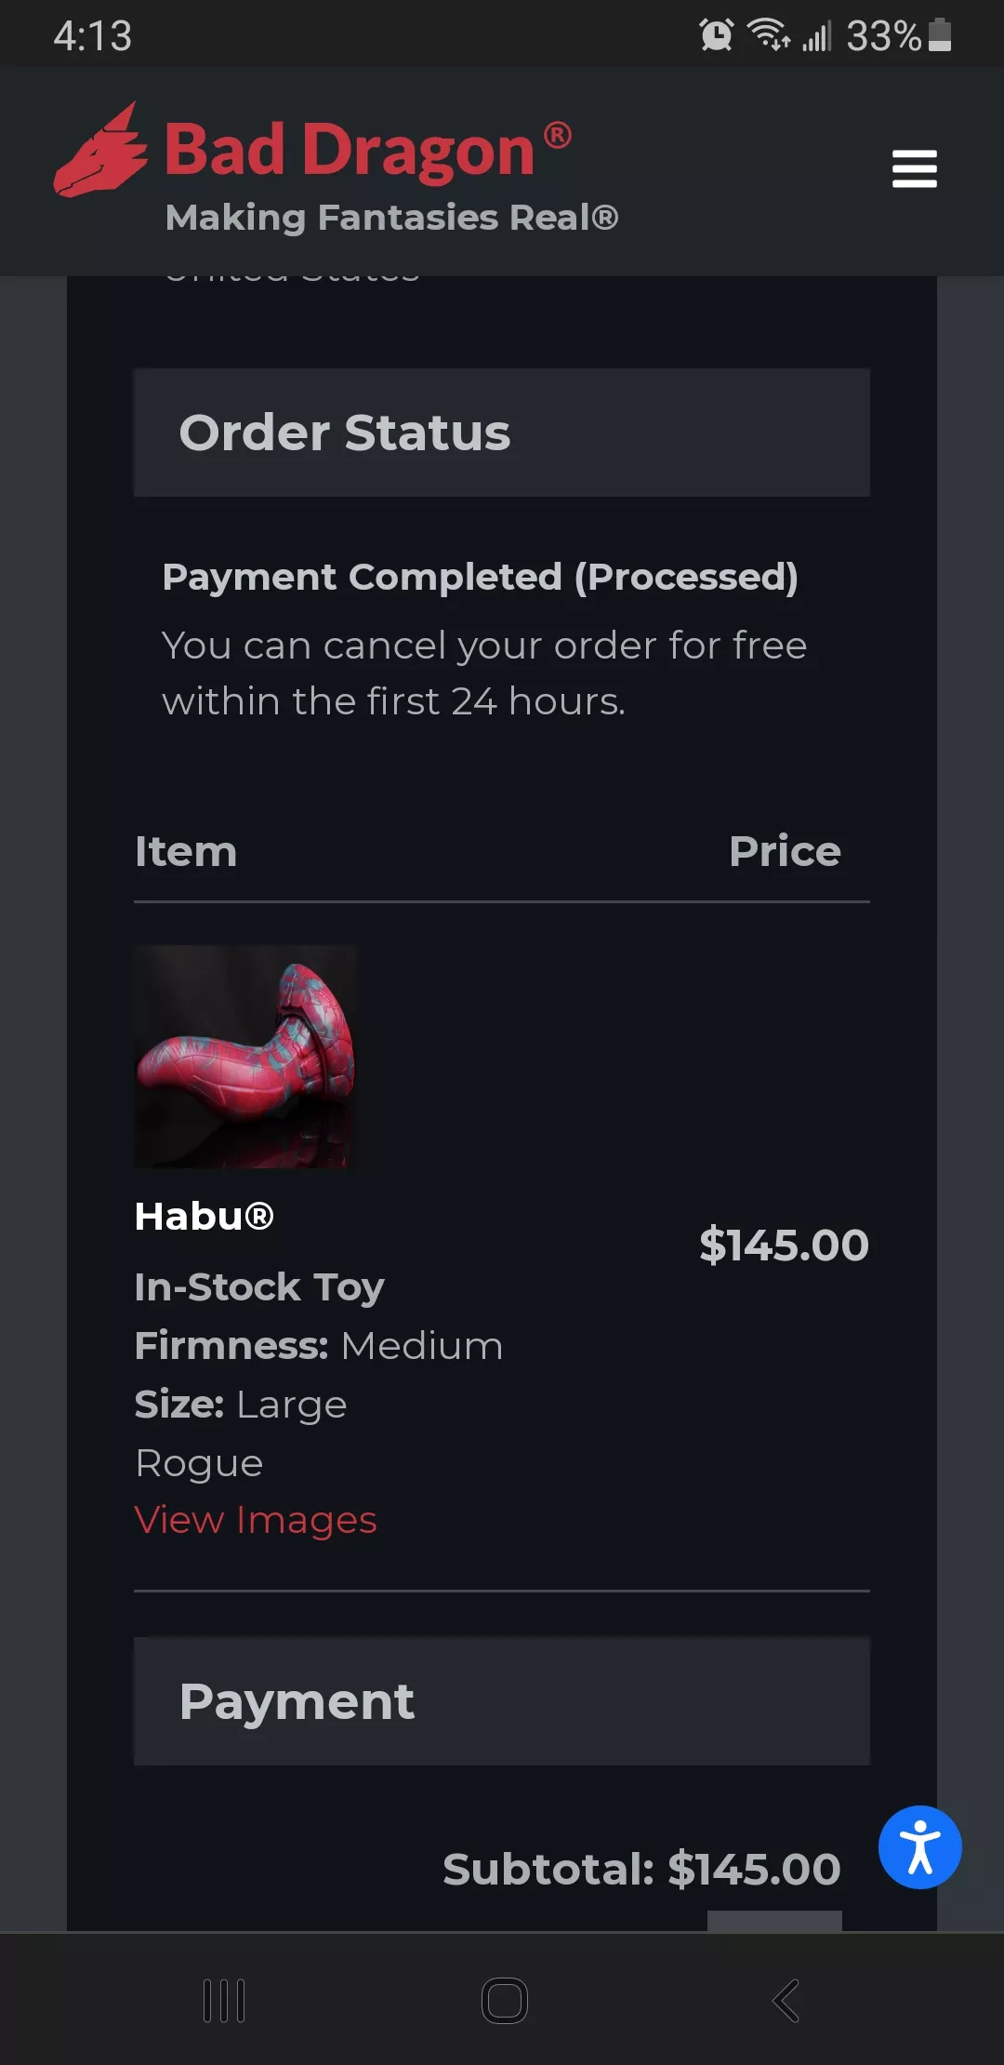
Task: Open the Habu product thumbnail image
Action: pos(245,1059)
